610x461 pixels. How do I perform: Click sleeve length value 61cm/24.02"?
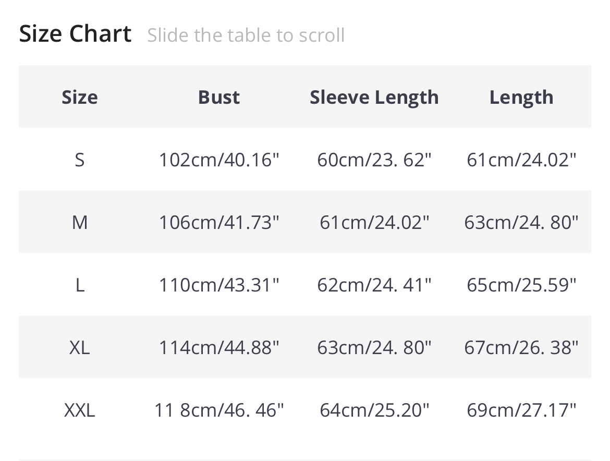click(374, 223)
